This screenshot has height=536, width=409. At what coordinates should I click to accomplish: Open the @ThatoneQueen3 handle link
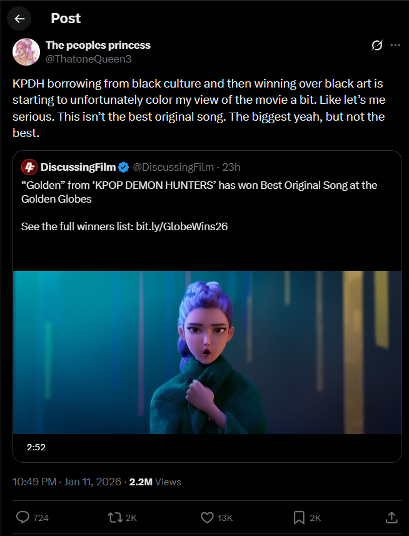click(88, 59)
